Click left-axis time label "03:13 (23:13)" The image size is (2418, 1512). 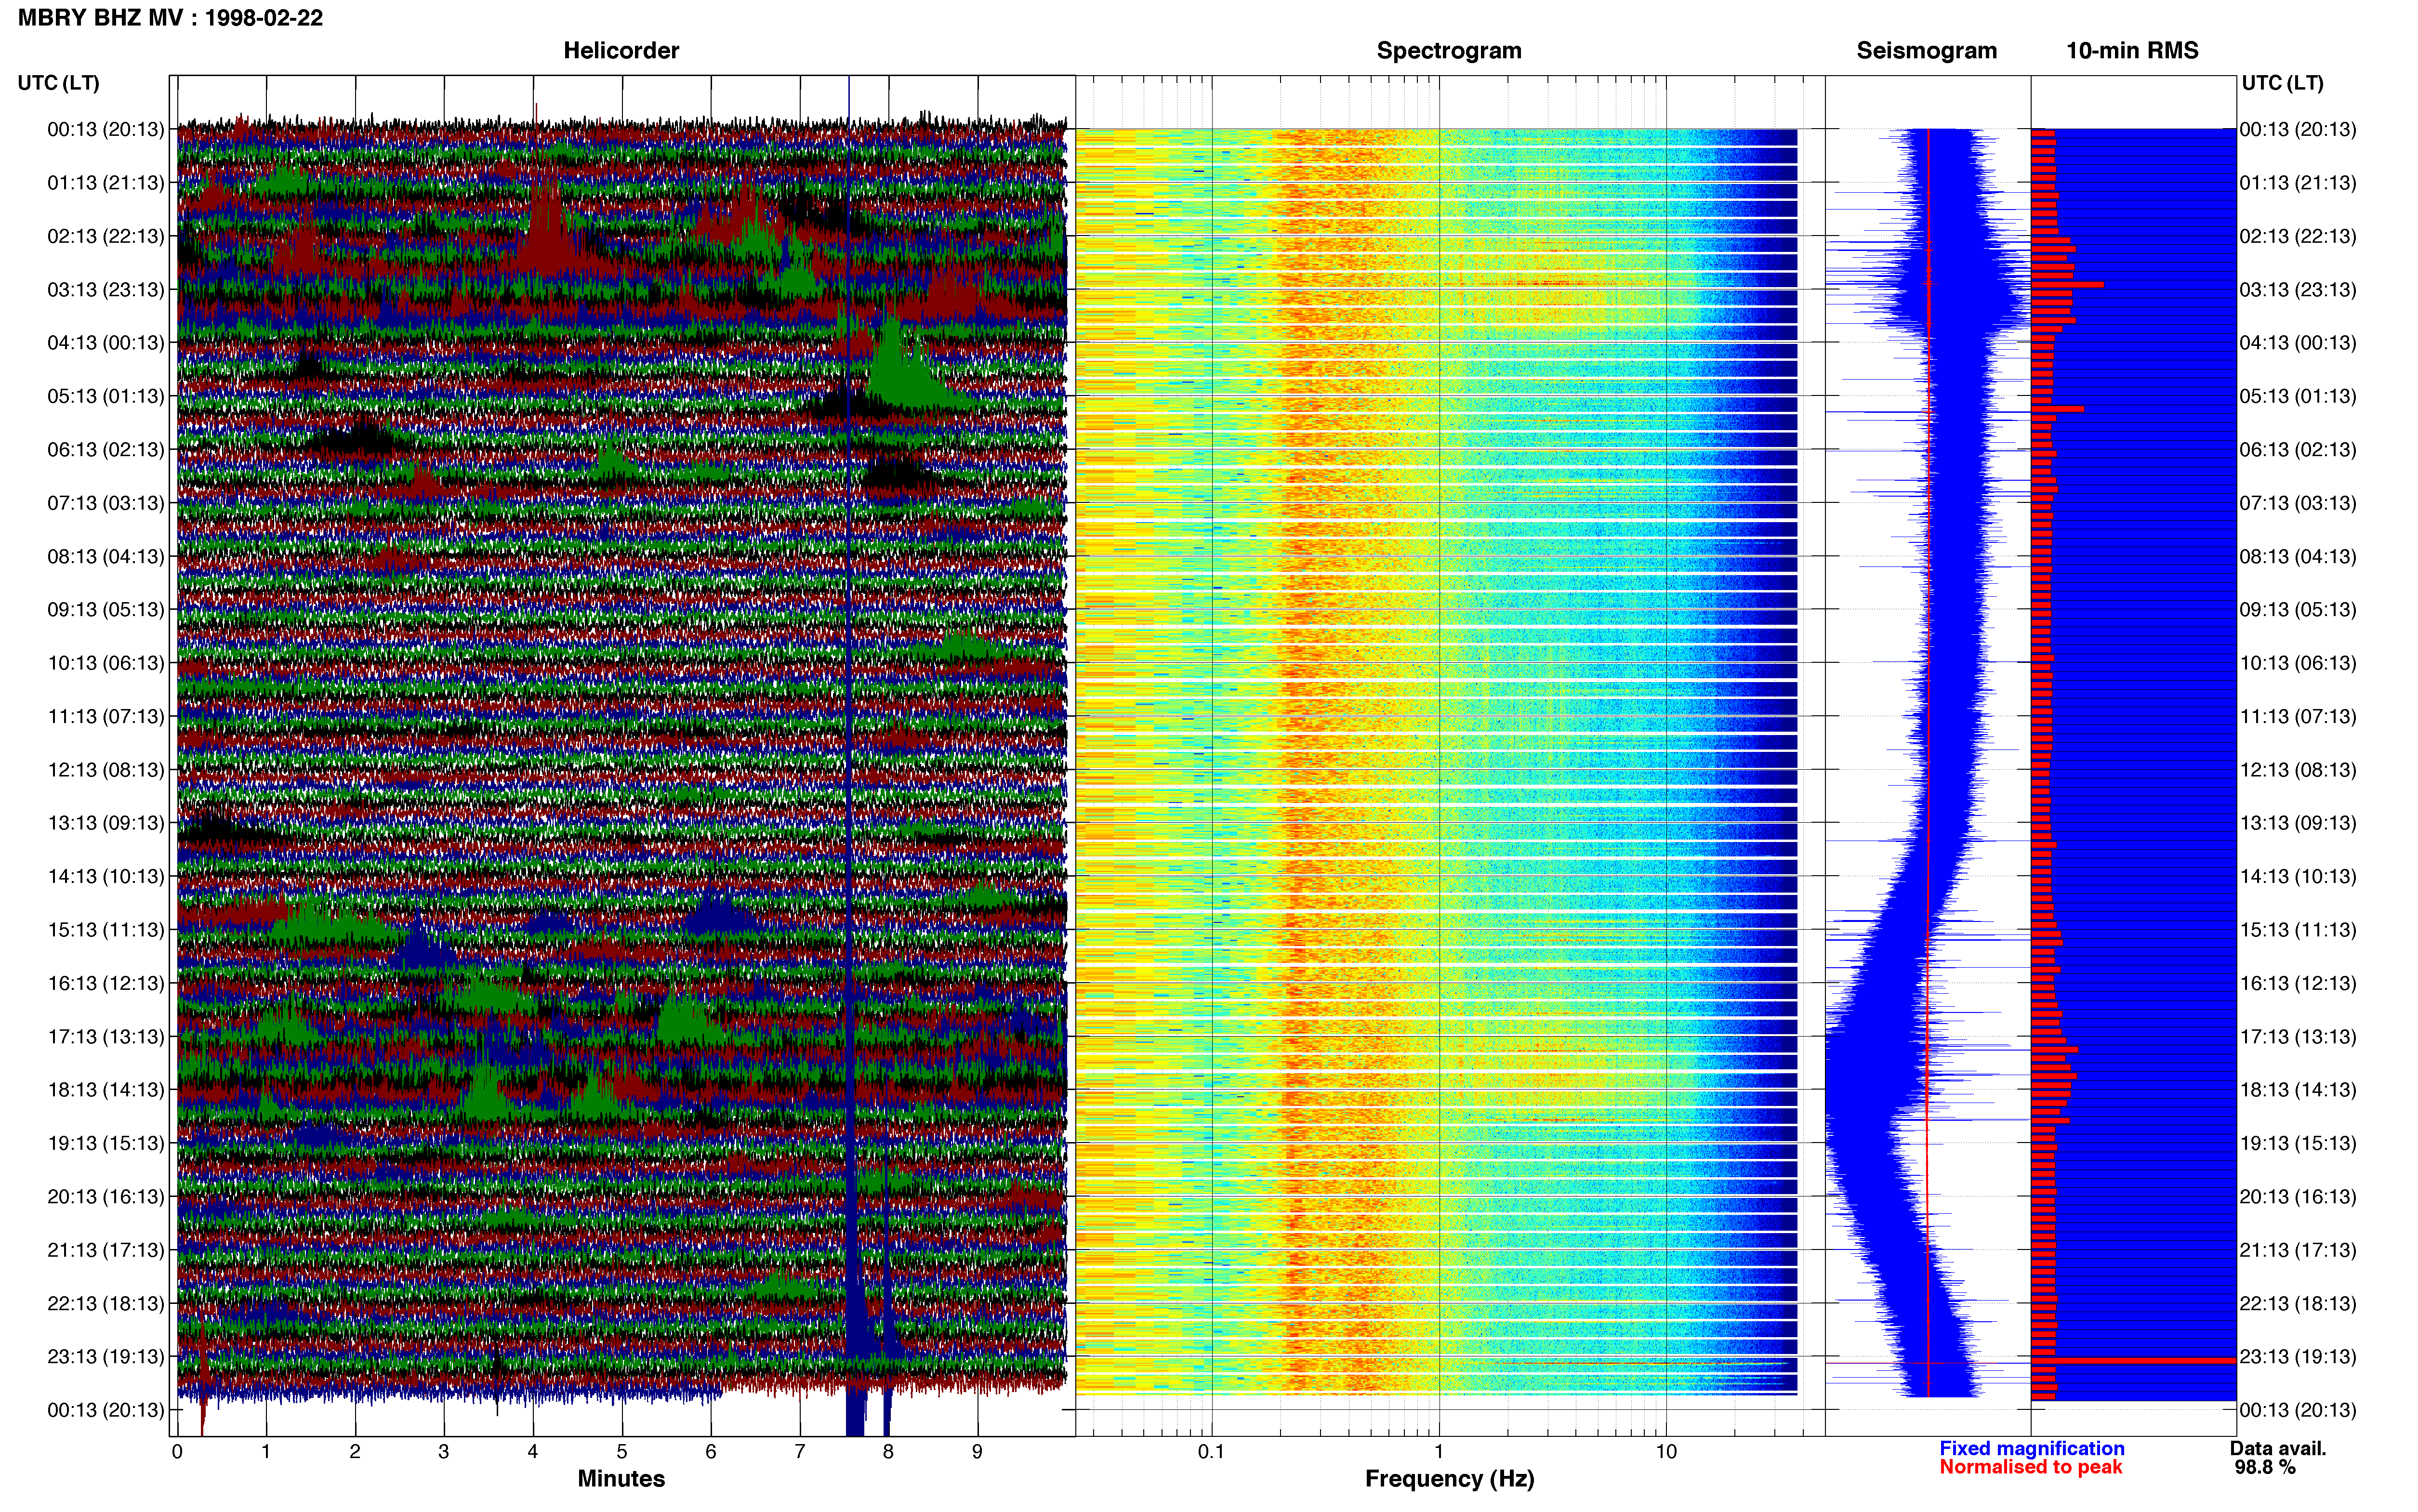[x=105, y=289]
